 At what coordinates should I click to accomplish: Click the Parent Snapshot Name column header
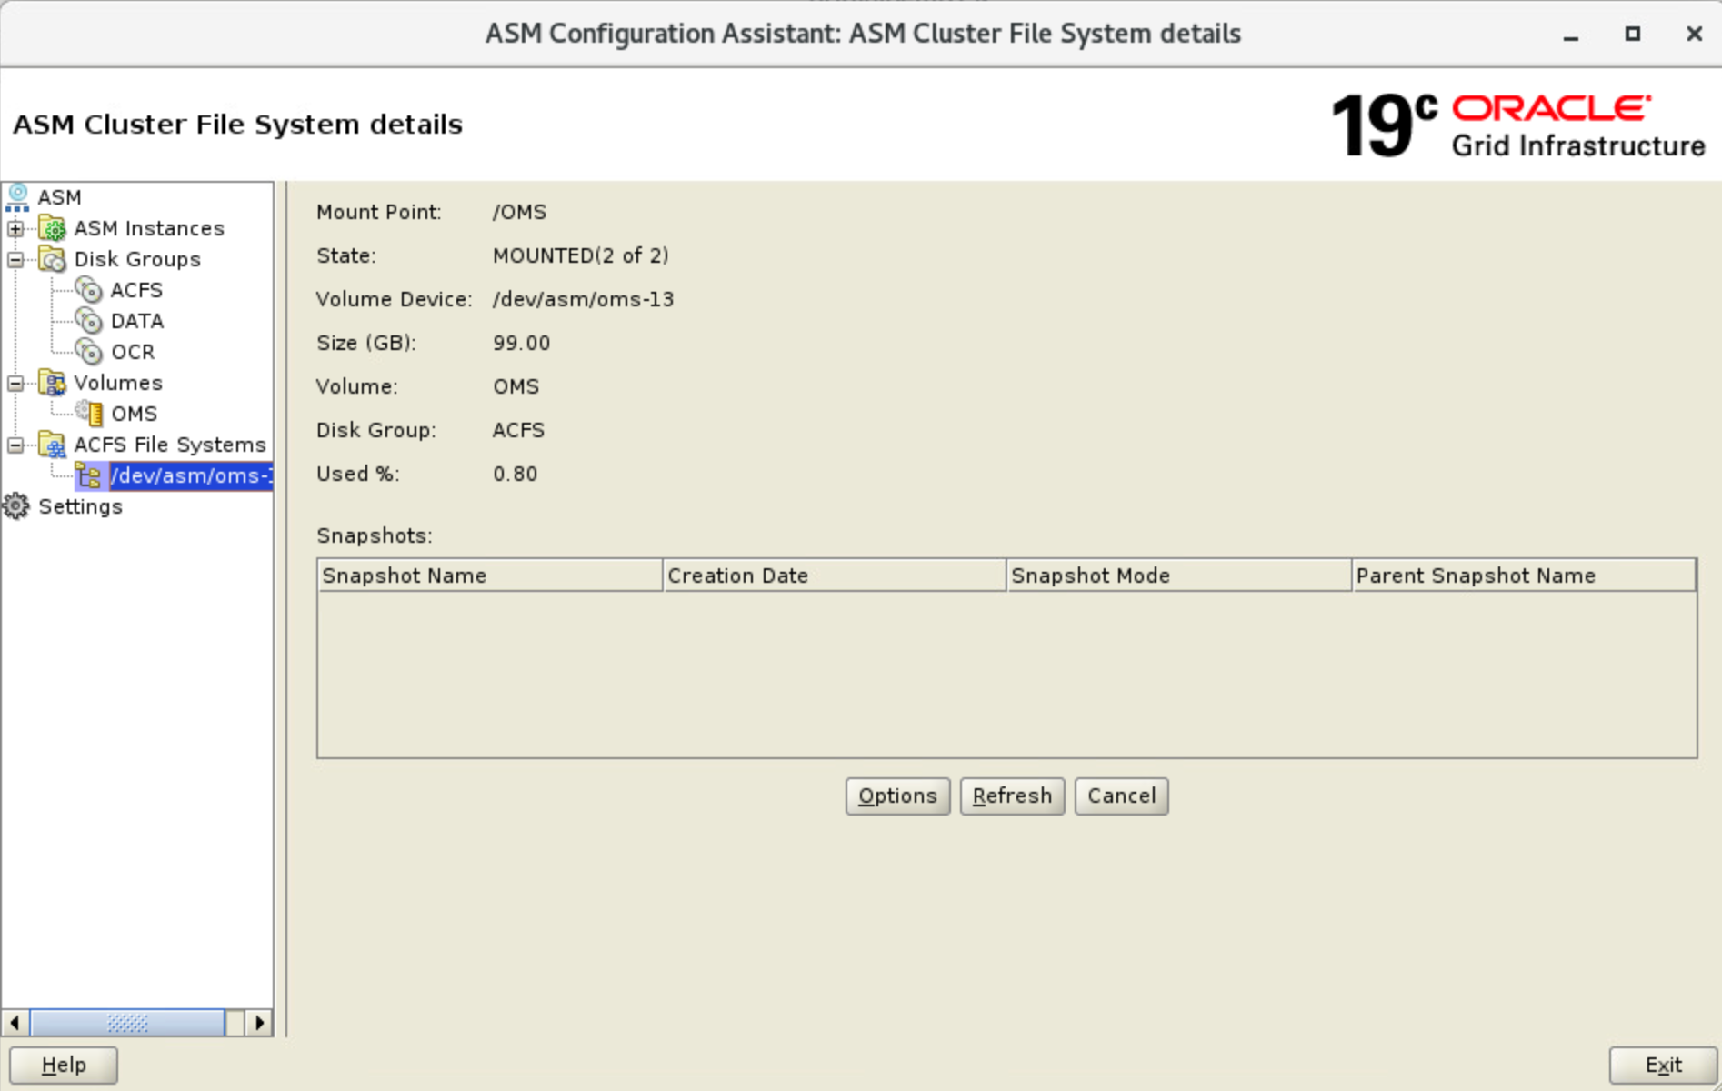(x=1524, y=576)
